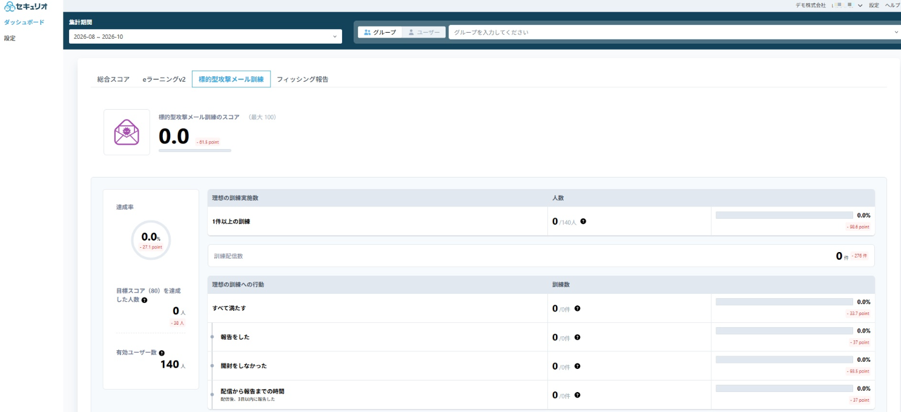901x412 pixels.
Task: Click 理想の訓練への行動 column header
Action: (x=238, y=284)
